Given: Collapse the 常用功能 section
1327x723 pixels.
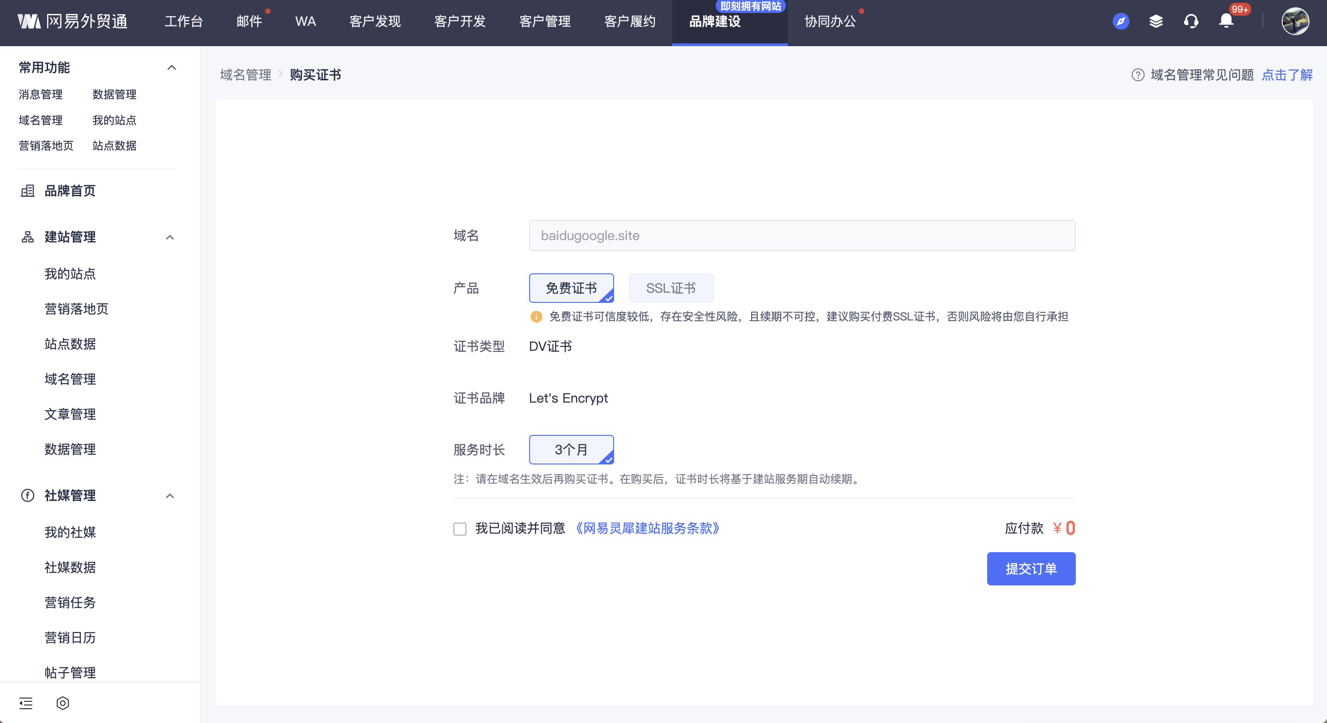Looking at the screenshot, I should tap(172, 67).
